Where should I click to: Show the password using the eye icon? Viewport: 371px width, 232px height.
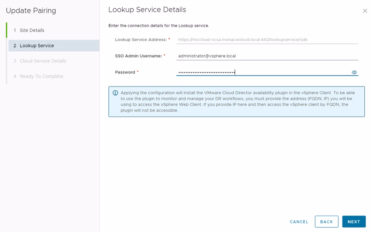(x=354, y=72)
